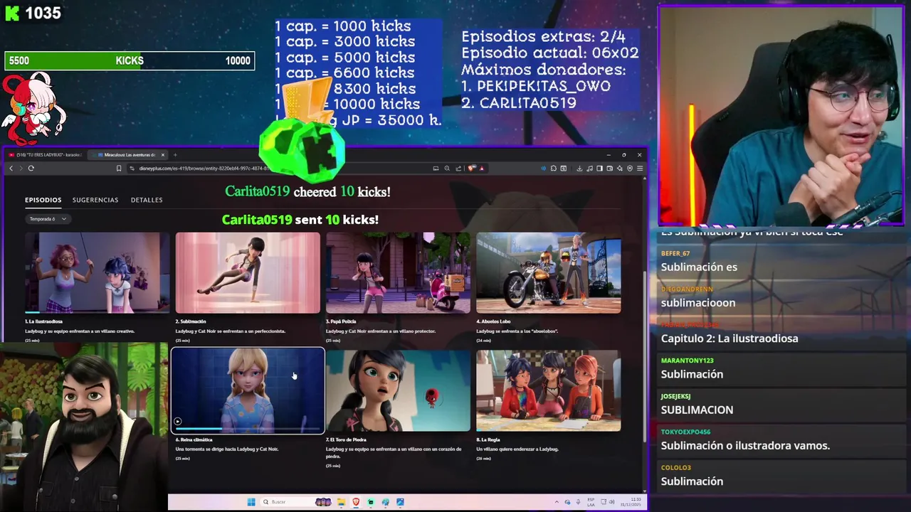
Task: Click the microphone icon in system tray
Action: (x=578, y=502)
